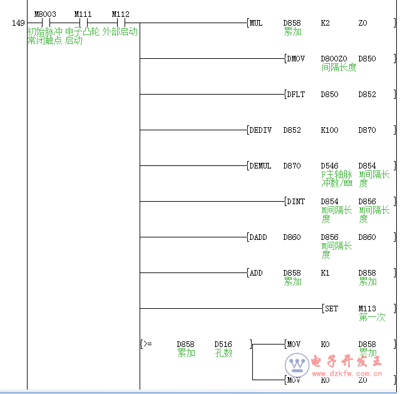Click the D800Z0 interval length operand
400x394 pixels.
(334, 59)
